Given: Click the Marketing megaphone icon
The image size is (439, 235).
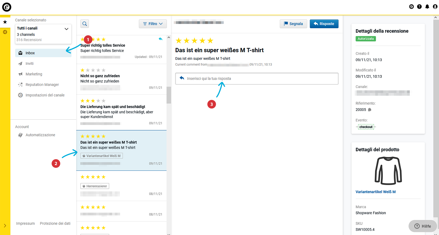Looking at the screenshot, I should tap(20, 74).
